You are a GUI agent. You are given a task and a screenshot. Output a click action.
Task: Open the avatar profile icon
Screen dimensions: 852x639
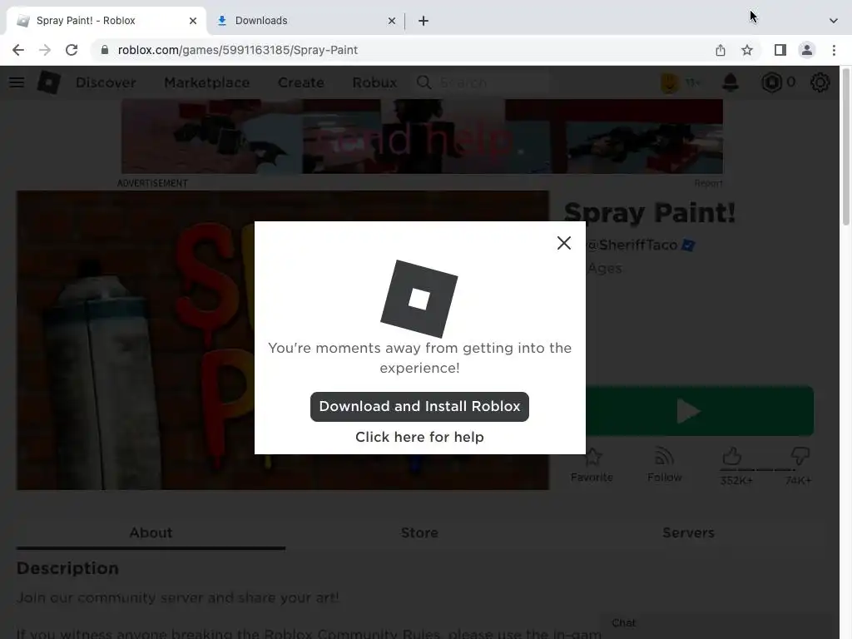(x=670, y=82)
